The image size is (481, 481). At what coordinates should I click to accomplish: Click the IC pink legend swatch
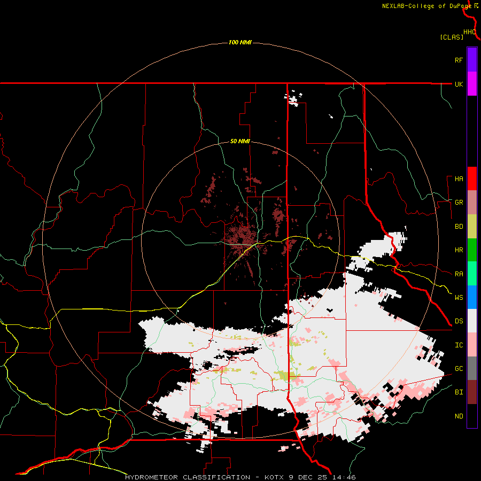coord(472,345)
